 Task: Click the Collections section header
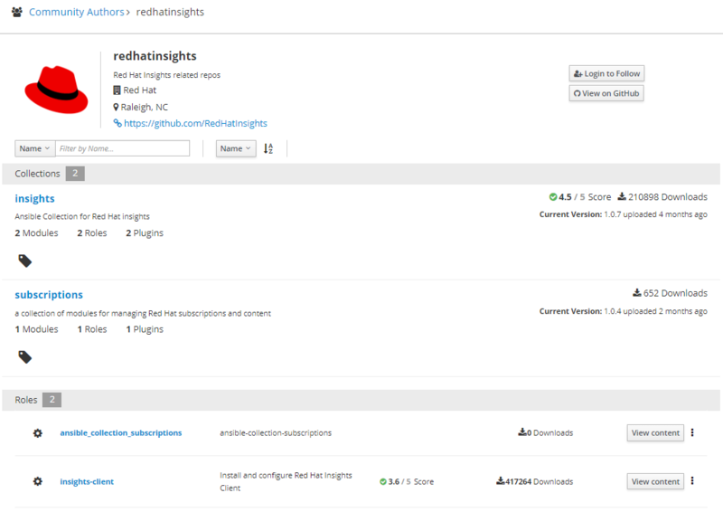tap(361, 174)
